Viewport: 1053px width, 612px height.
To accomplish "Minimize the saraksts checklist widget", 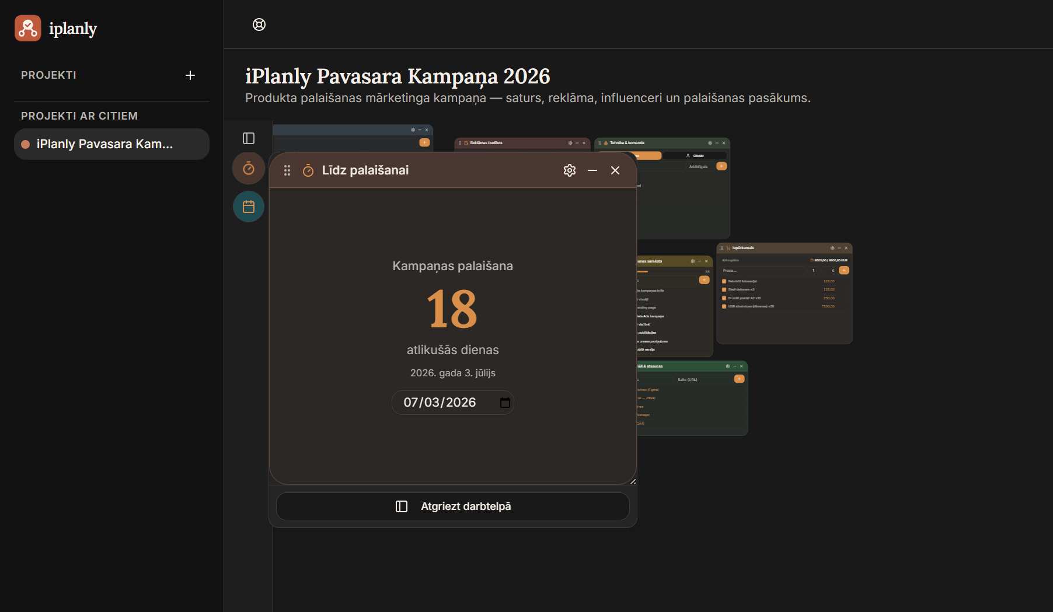I will 699,261.
